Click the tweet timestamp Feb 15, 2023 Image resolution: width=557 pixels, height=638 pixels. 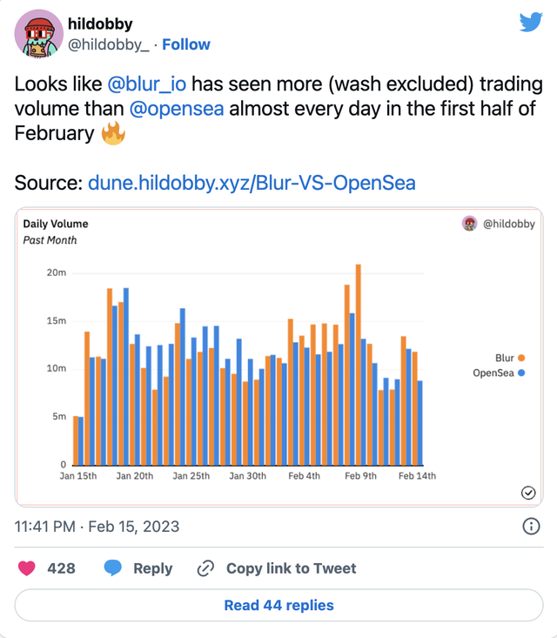[97, 527]
